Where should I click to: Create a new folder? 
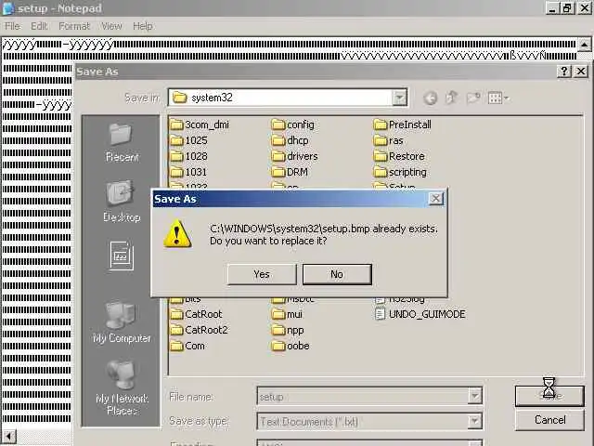(x=473, y=98)
